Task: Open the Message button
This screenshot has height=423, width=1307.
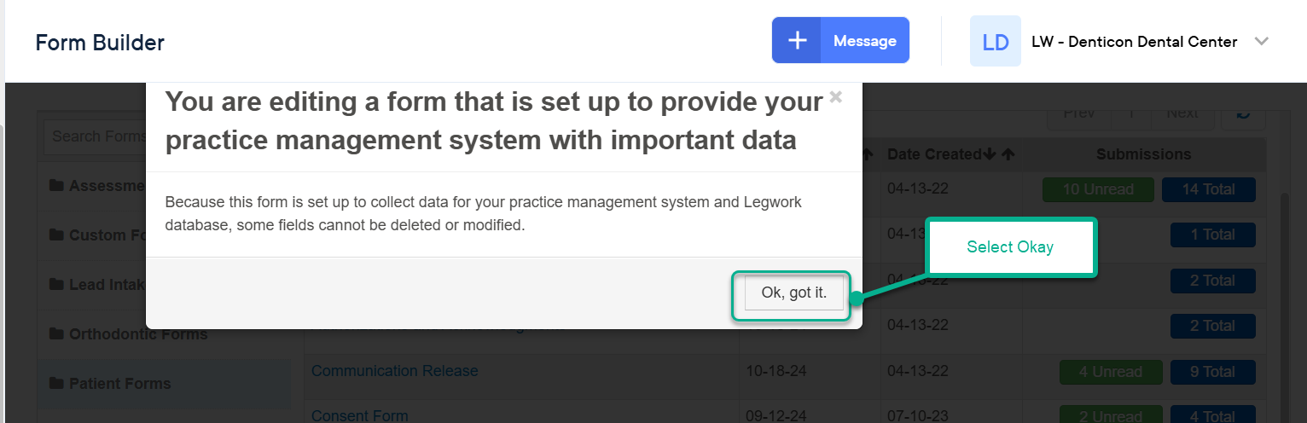Action: 865,40
